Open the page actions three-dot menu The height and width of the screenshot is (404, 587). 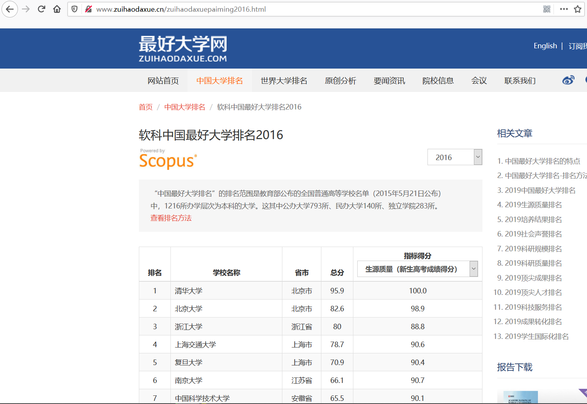pos(564,9)
